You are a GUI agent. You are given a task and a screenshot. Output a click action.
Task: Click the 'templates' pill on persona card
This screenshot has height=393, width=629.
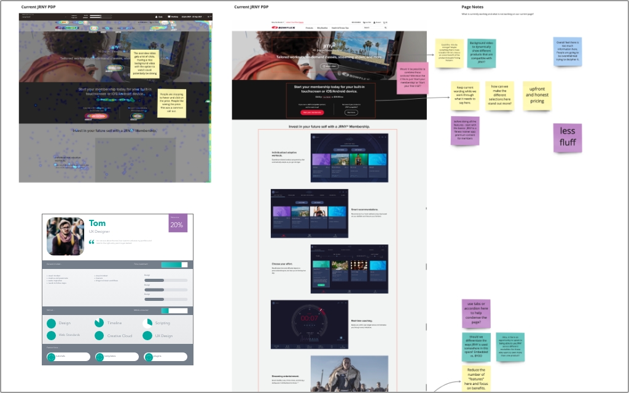coord(117,357)
